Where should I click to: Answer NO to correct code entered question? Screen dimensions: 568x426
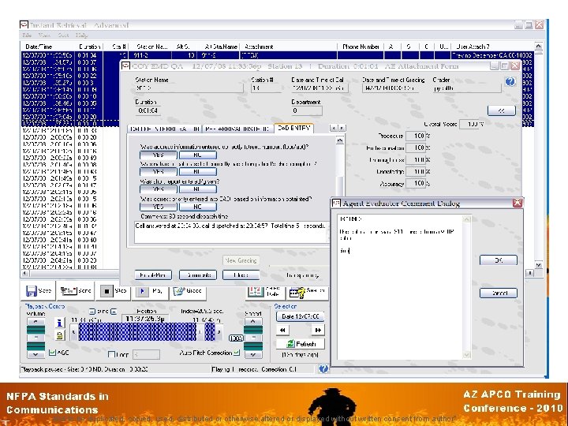(x=198, y=207)
